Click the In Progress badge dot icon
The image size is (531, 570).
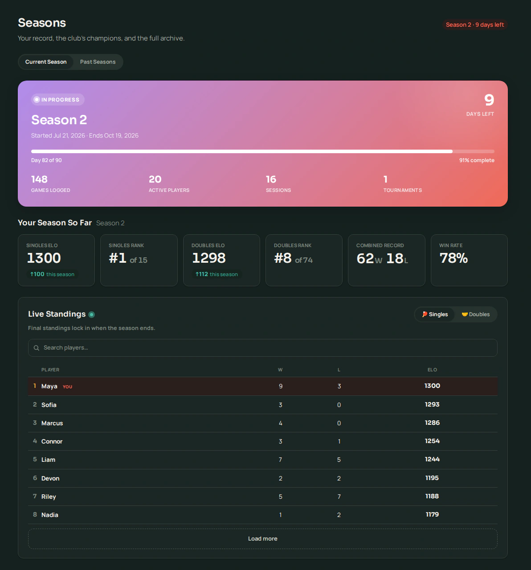[x=37, y=100]
